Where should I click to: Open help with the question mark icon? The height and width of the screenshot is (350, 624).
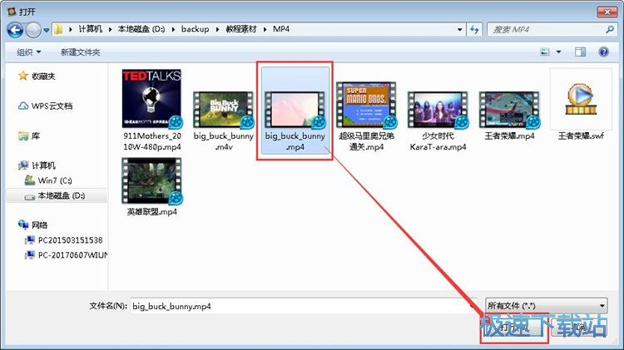click(x=604, y=52)
